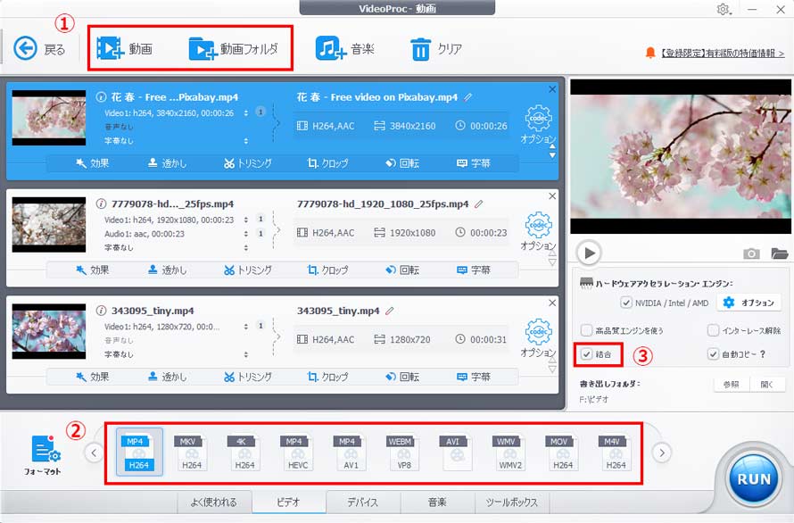Switch to 音楽 bottom tab

[437, 502]
